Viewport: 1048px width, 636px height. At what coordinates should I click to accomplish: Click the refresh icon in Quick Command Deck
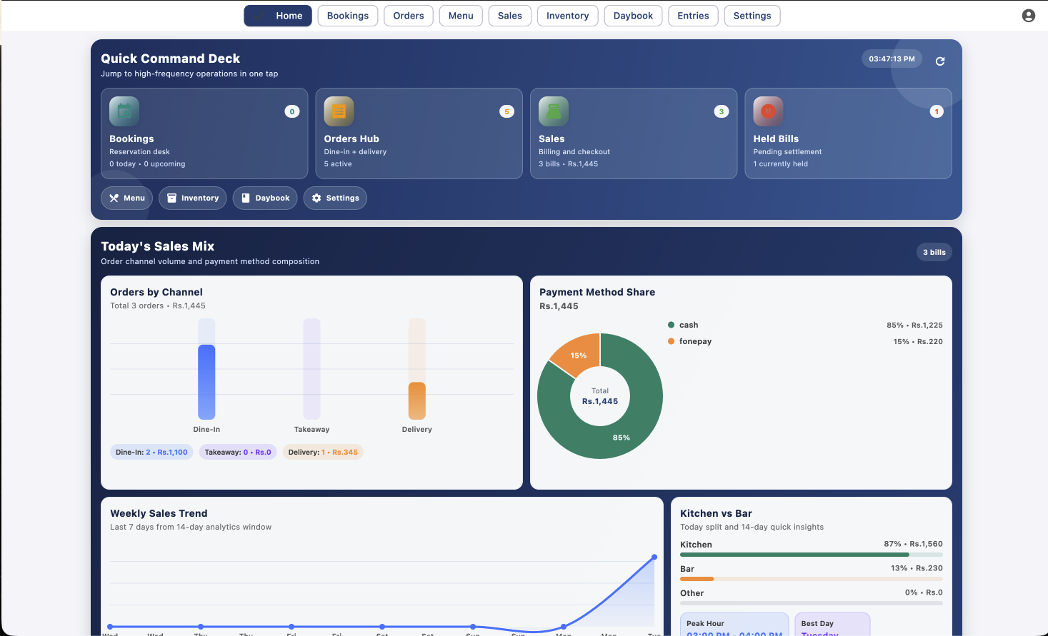[940, 61]
